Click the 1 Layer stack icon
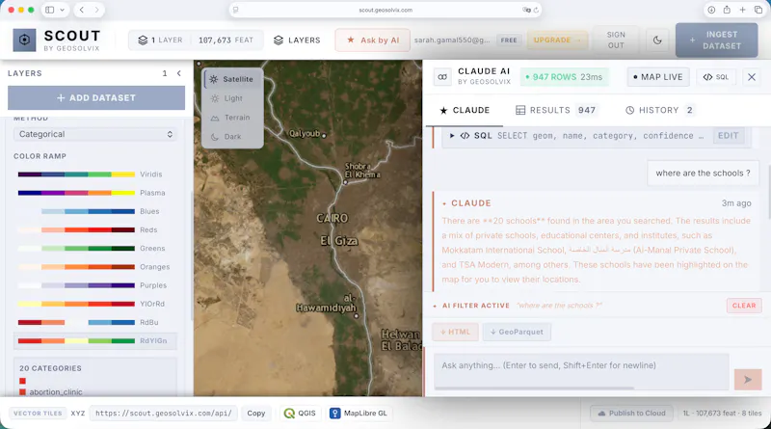Viewport: 771px width, 429px height. pos(143,40)
